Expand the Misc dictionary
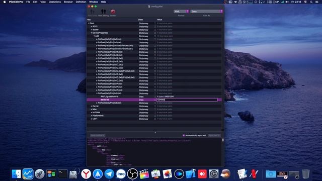The width and height of the screenshot is (322, 181). [x=92, y=110]
